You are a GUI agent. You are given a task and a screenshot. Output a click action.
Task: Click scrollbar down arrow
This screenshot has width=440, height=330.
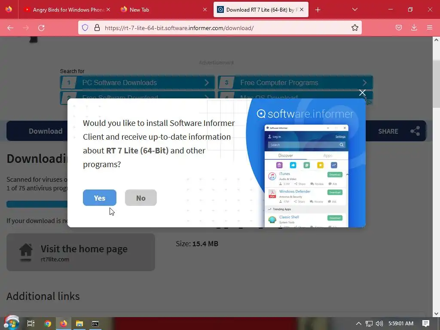436,314
